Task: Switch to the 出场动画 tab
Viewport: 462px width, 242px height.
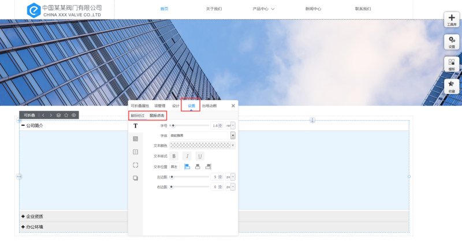Action: (x=209, y=106)
